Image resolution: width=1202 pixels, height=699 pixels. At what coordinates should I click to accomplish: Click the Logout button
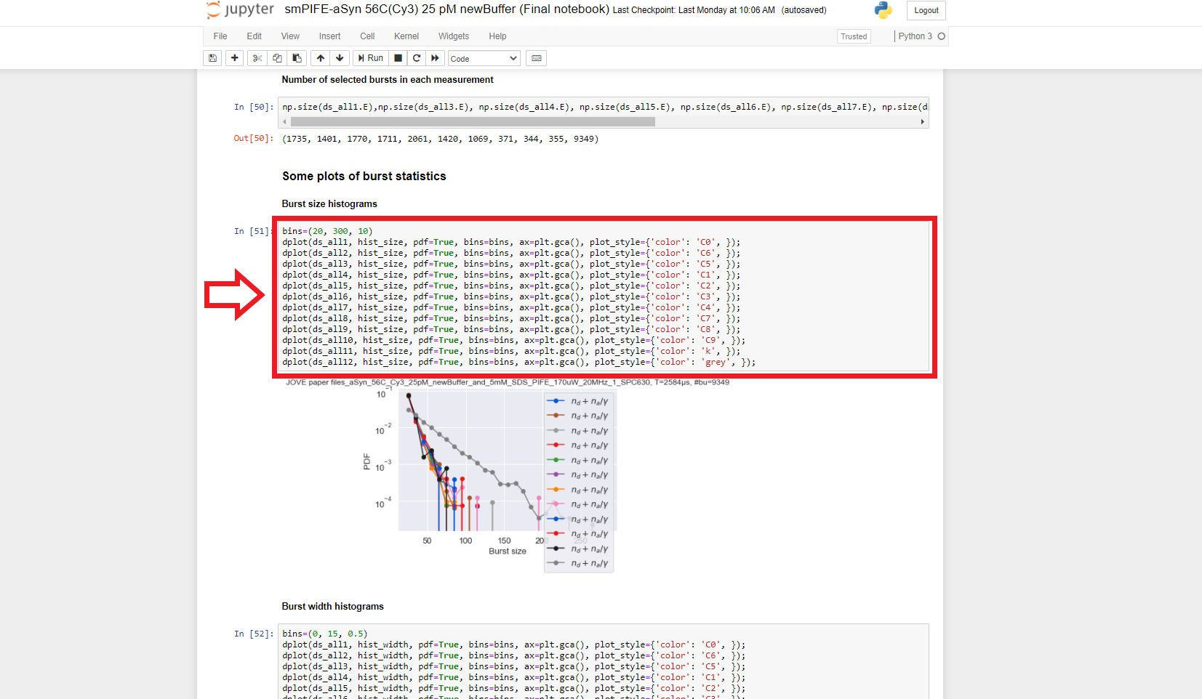pos(926,10)
